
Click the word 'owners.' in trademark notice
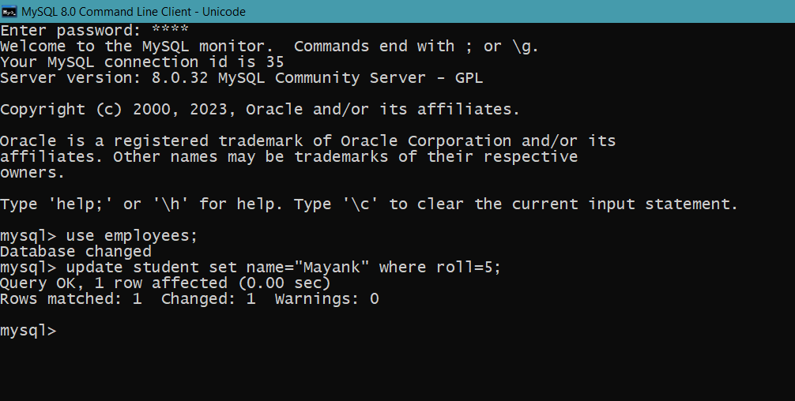point(32,173)
